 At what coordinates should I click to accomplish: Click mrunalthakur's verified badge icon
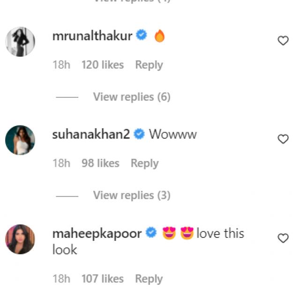click(142, 35)
